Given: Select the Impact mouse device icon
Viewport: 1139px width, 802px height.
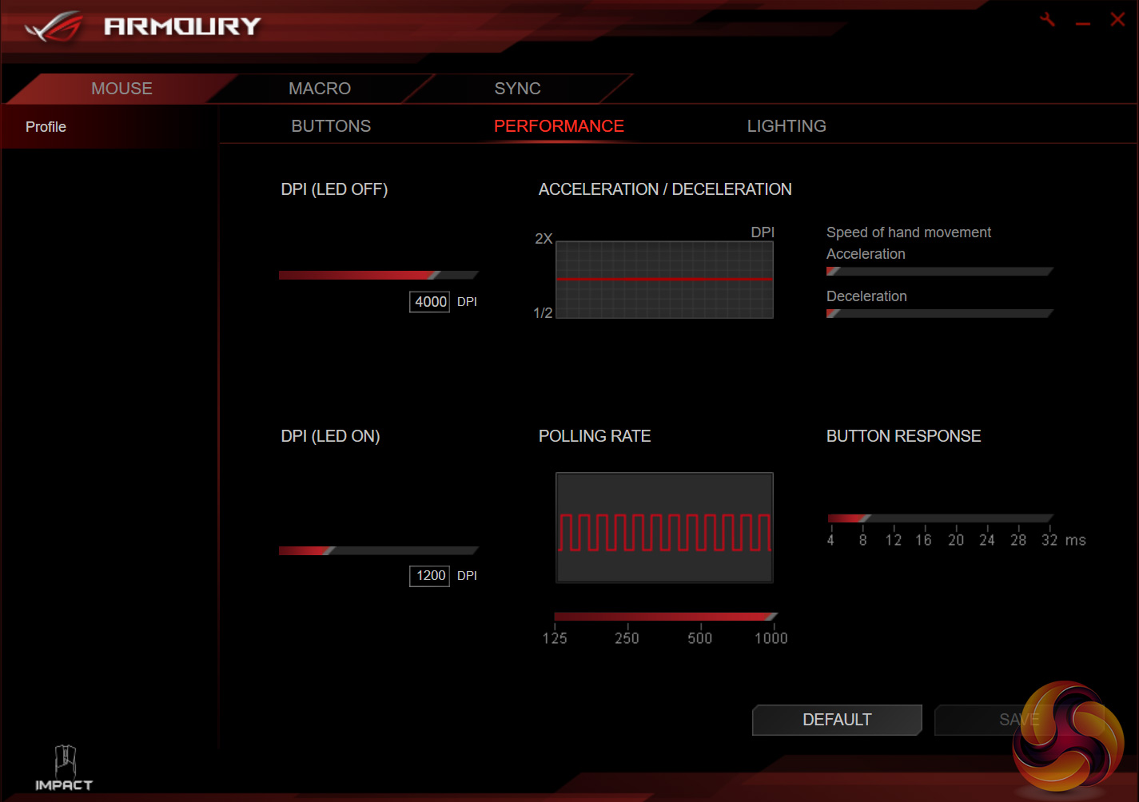Looking at the screenshot, I should pos(64,768).
